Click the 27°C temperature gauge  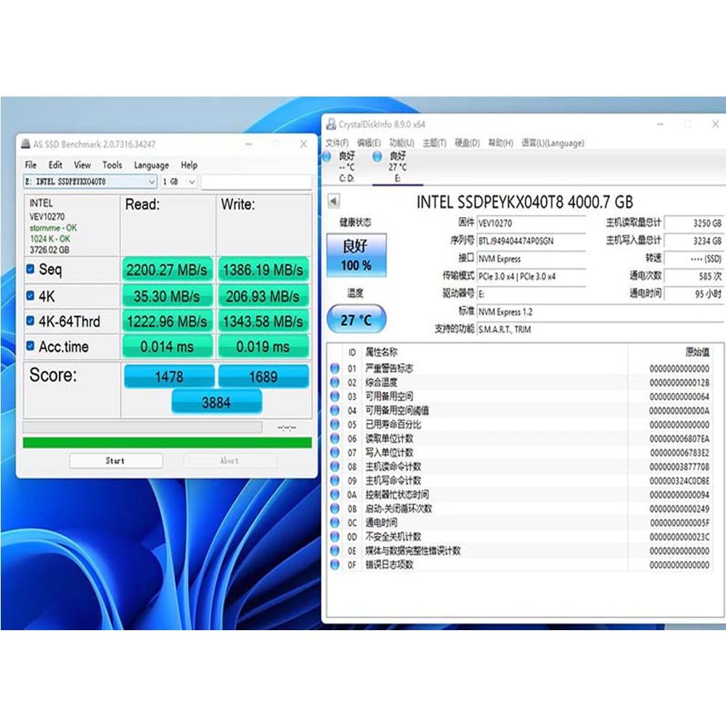pos(356,319)
